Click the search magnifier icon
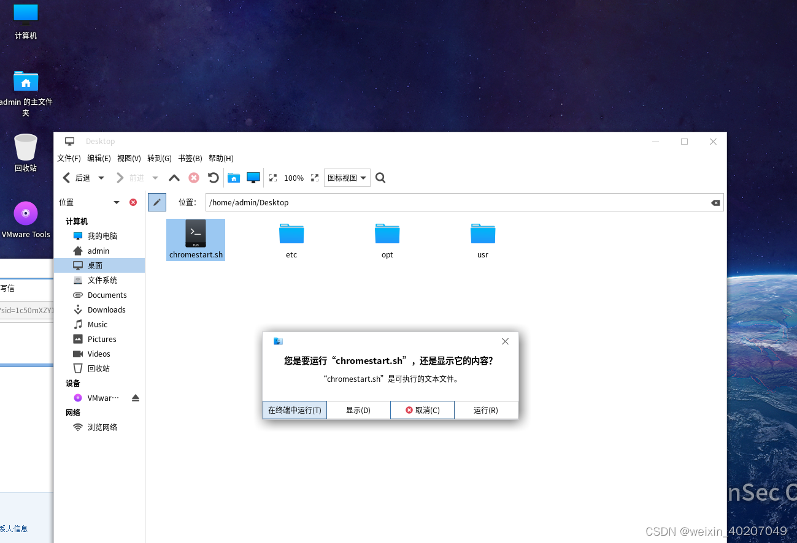This screenshot has height=543, width=797. (380, 178)
